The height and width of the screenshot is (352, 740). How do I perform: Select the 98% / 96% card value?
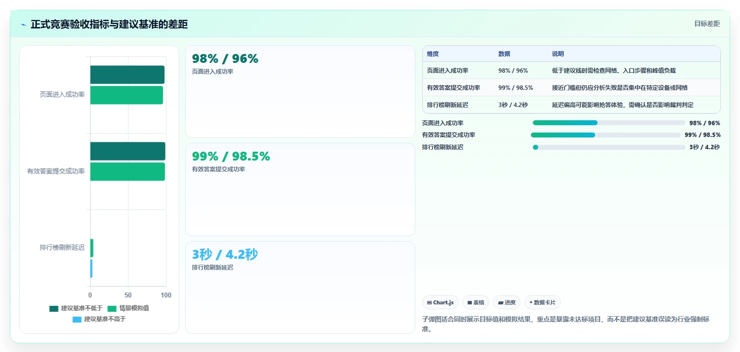(225, 58)
